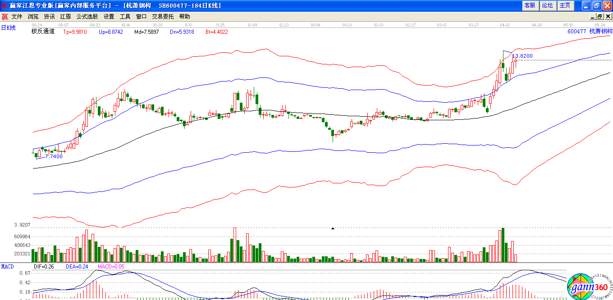Open the 江恩 menu

[x=66, y=17]
